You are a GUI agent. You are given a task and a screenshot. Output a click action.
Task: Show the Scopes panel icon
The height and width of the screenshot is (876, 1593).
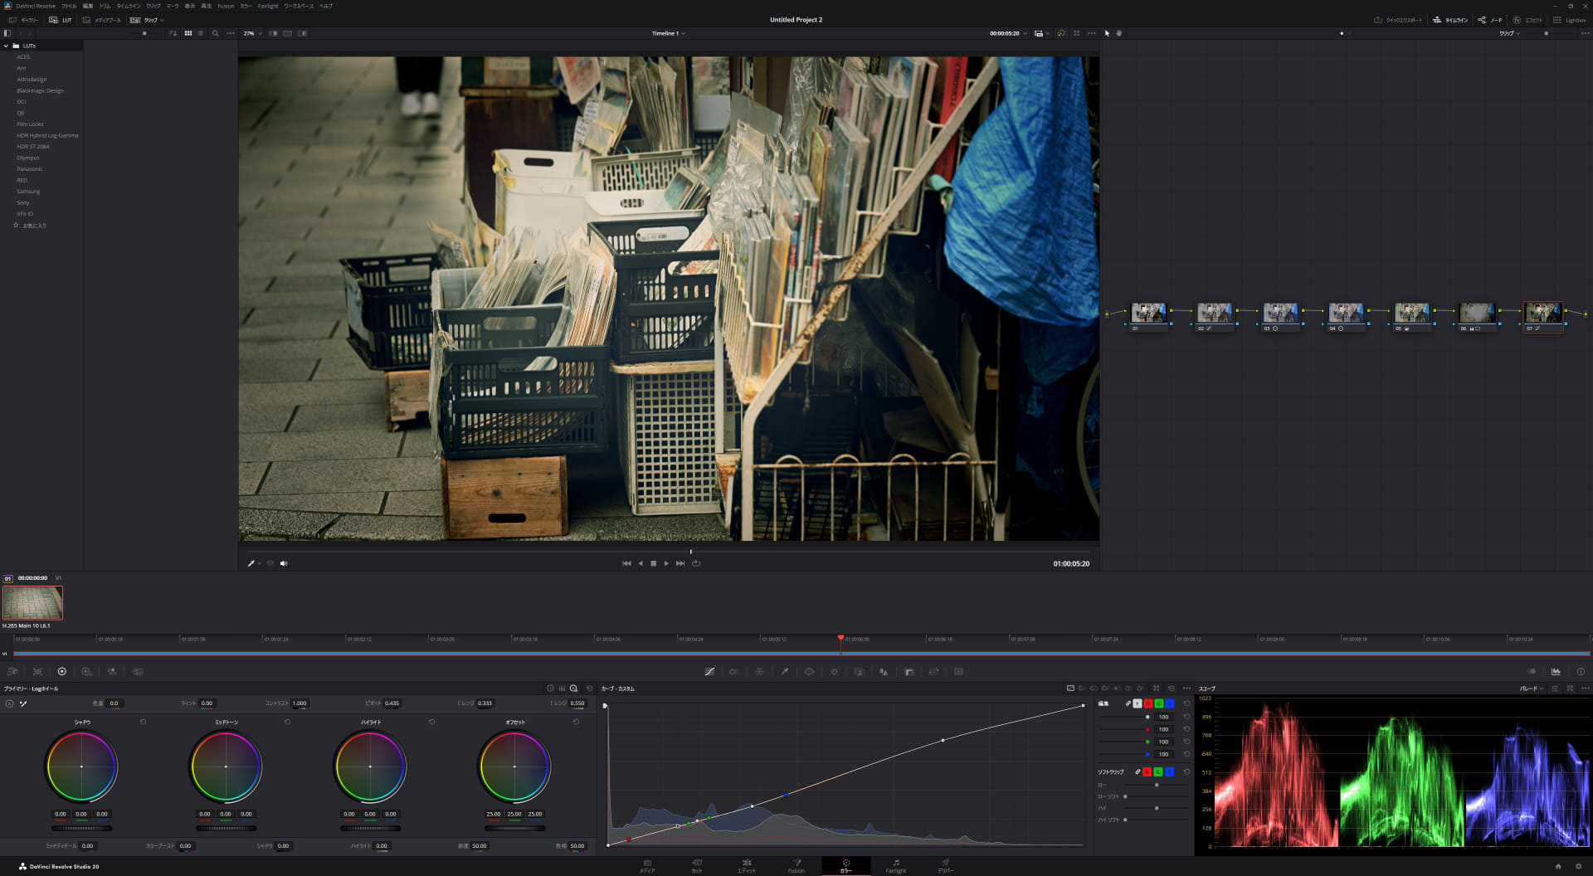point(1556,672)
